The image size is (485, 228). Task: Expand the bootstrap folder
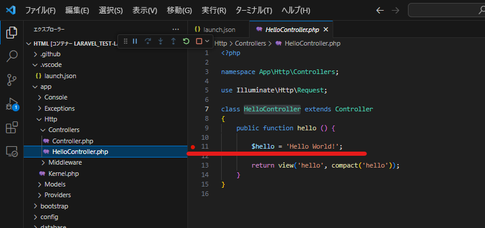106,206
